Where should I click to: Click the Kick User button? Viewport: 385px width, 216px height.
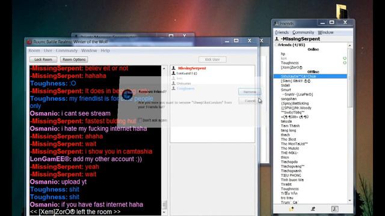(212, 59)
